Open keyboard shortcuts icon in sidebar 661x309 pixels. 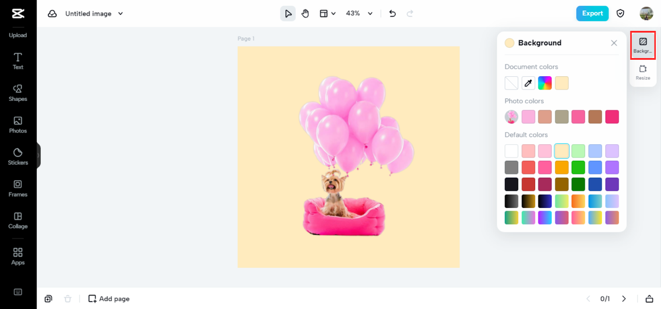(x=18, y=292)
